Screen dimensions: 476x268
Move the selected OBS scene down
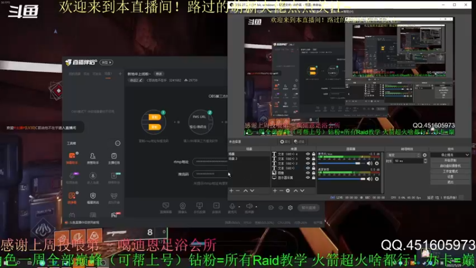coord(252,191)
